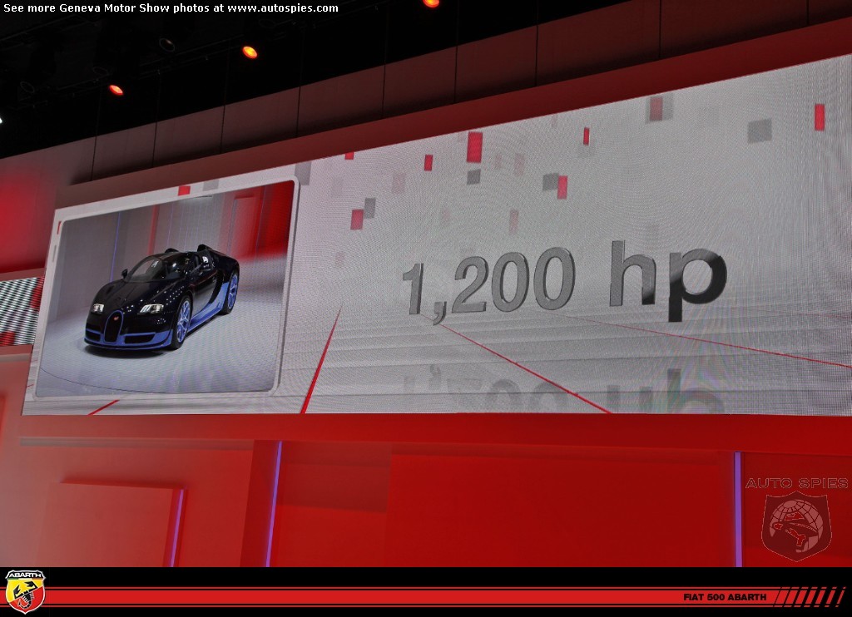Click the "www.autospies.com" caption text
Image resolution: width=852 pixels, height=617 pixels.
283,8
